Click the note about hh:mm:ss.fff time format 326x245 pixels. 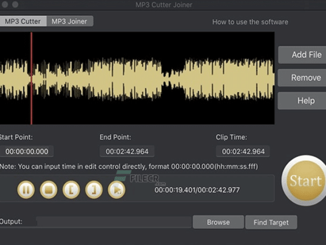[x=129, y=167]
